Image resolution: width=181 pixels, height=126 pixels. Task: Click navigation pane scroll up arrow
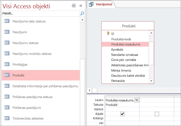click(82, 20)
